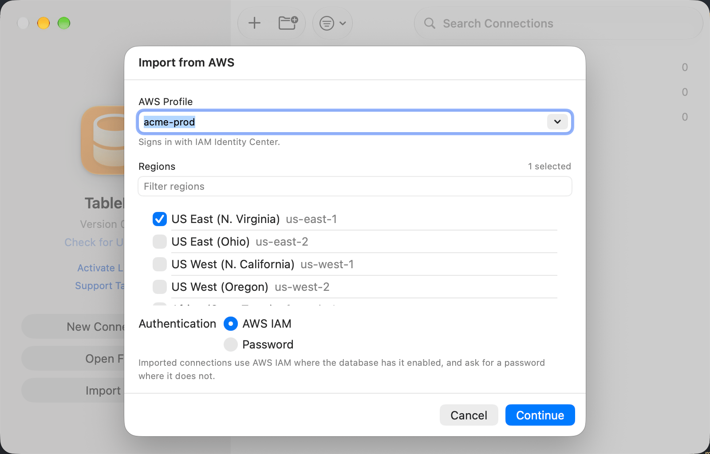Click the Support link in sidebar

tap(99, 286)
